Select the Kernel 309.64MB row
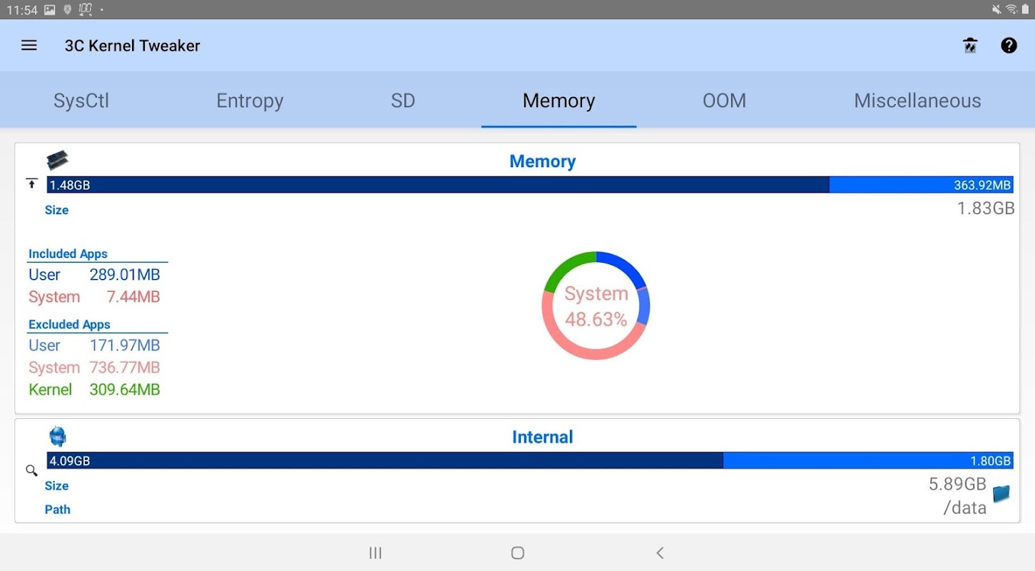Screen dimensions: 1035x571 point(94,390)
